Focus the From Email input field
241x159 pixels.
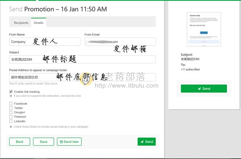(x=120, y=42)
